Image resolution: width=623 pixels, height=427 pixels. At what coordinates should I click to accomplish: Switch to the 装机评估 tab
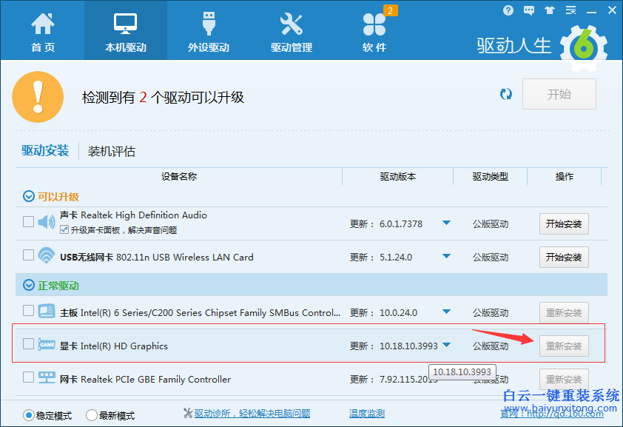112,151
